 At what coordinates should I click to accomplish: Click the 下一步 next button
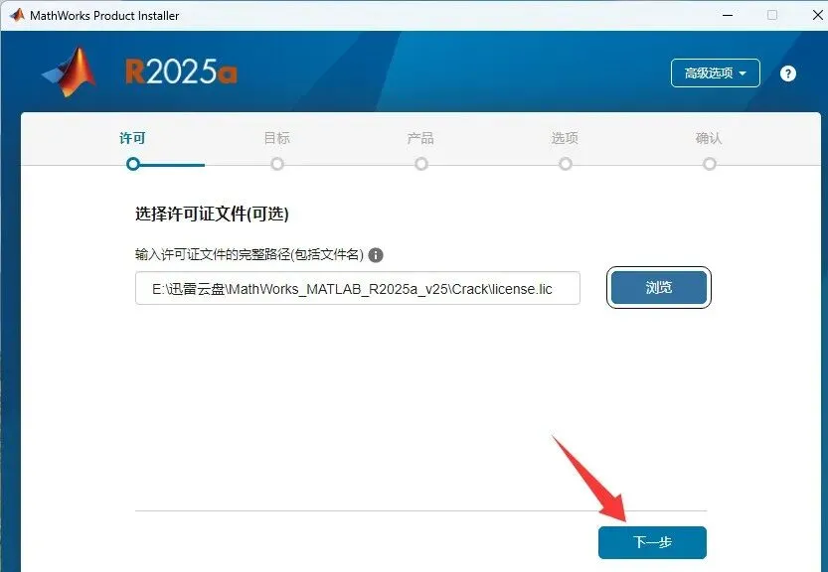point(652,542)
